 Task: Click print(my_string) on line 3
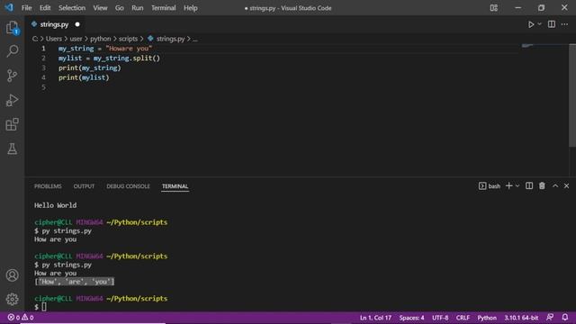tap(90, 68)
